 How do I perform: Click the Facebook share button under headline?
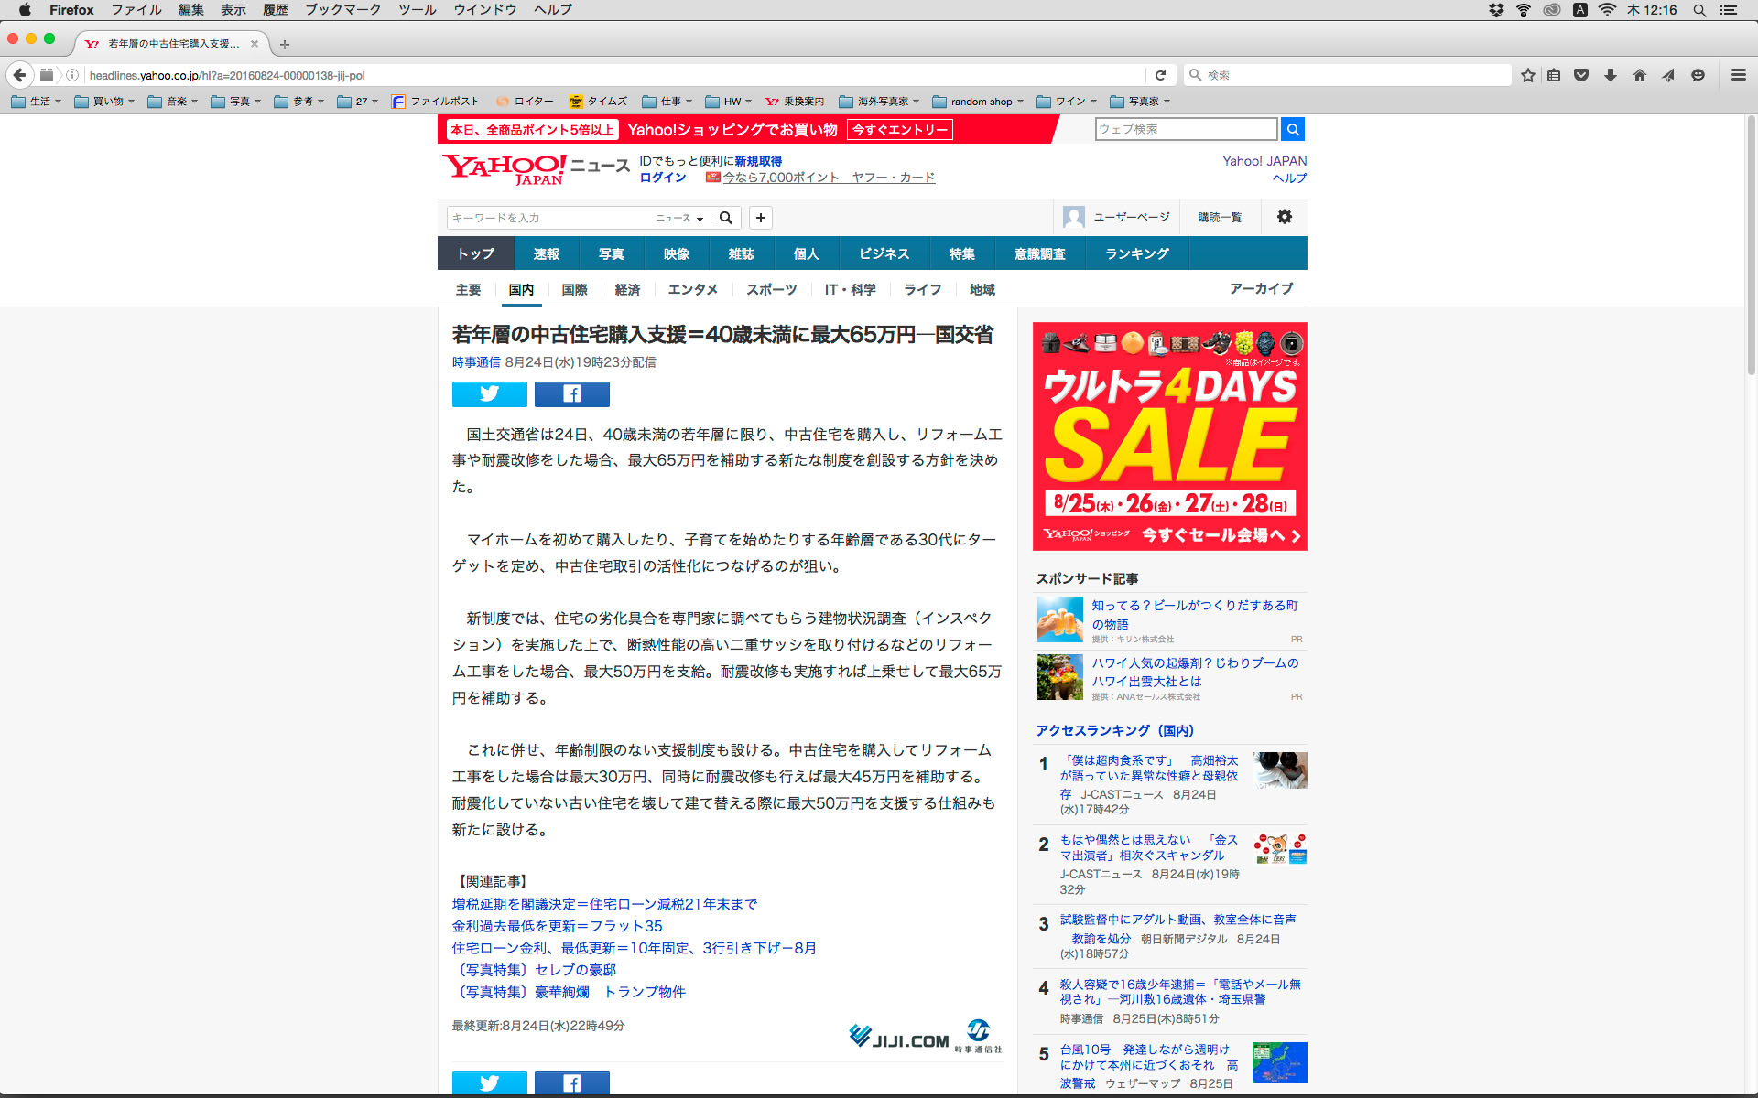[x=571, y=393]
